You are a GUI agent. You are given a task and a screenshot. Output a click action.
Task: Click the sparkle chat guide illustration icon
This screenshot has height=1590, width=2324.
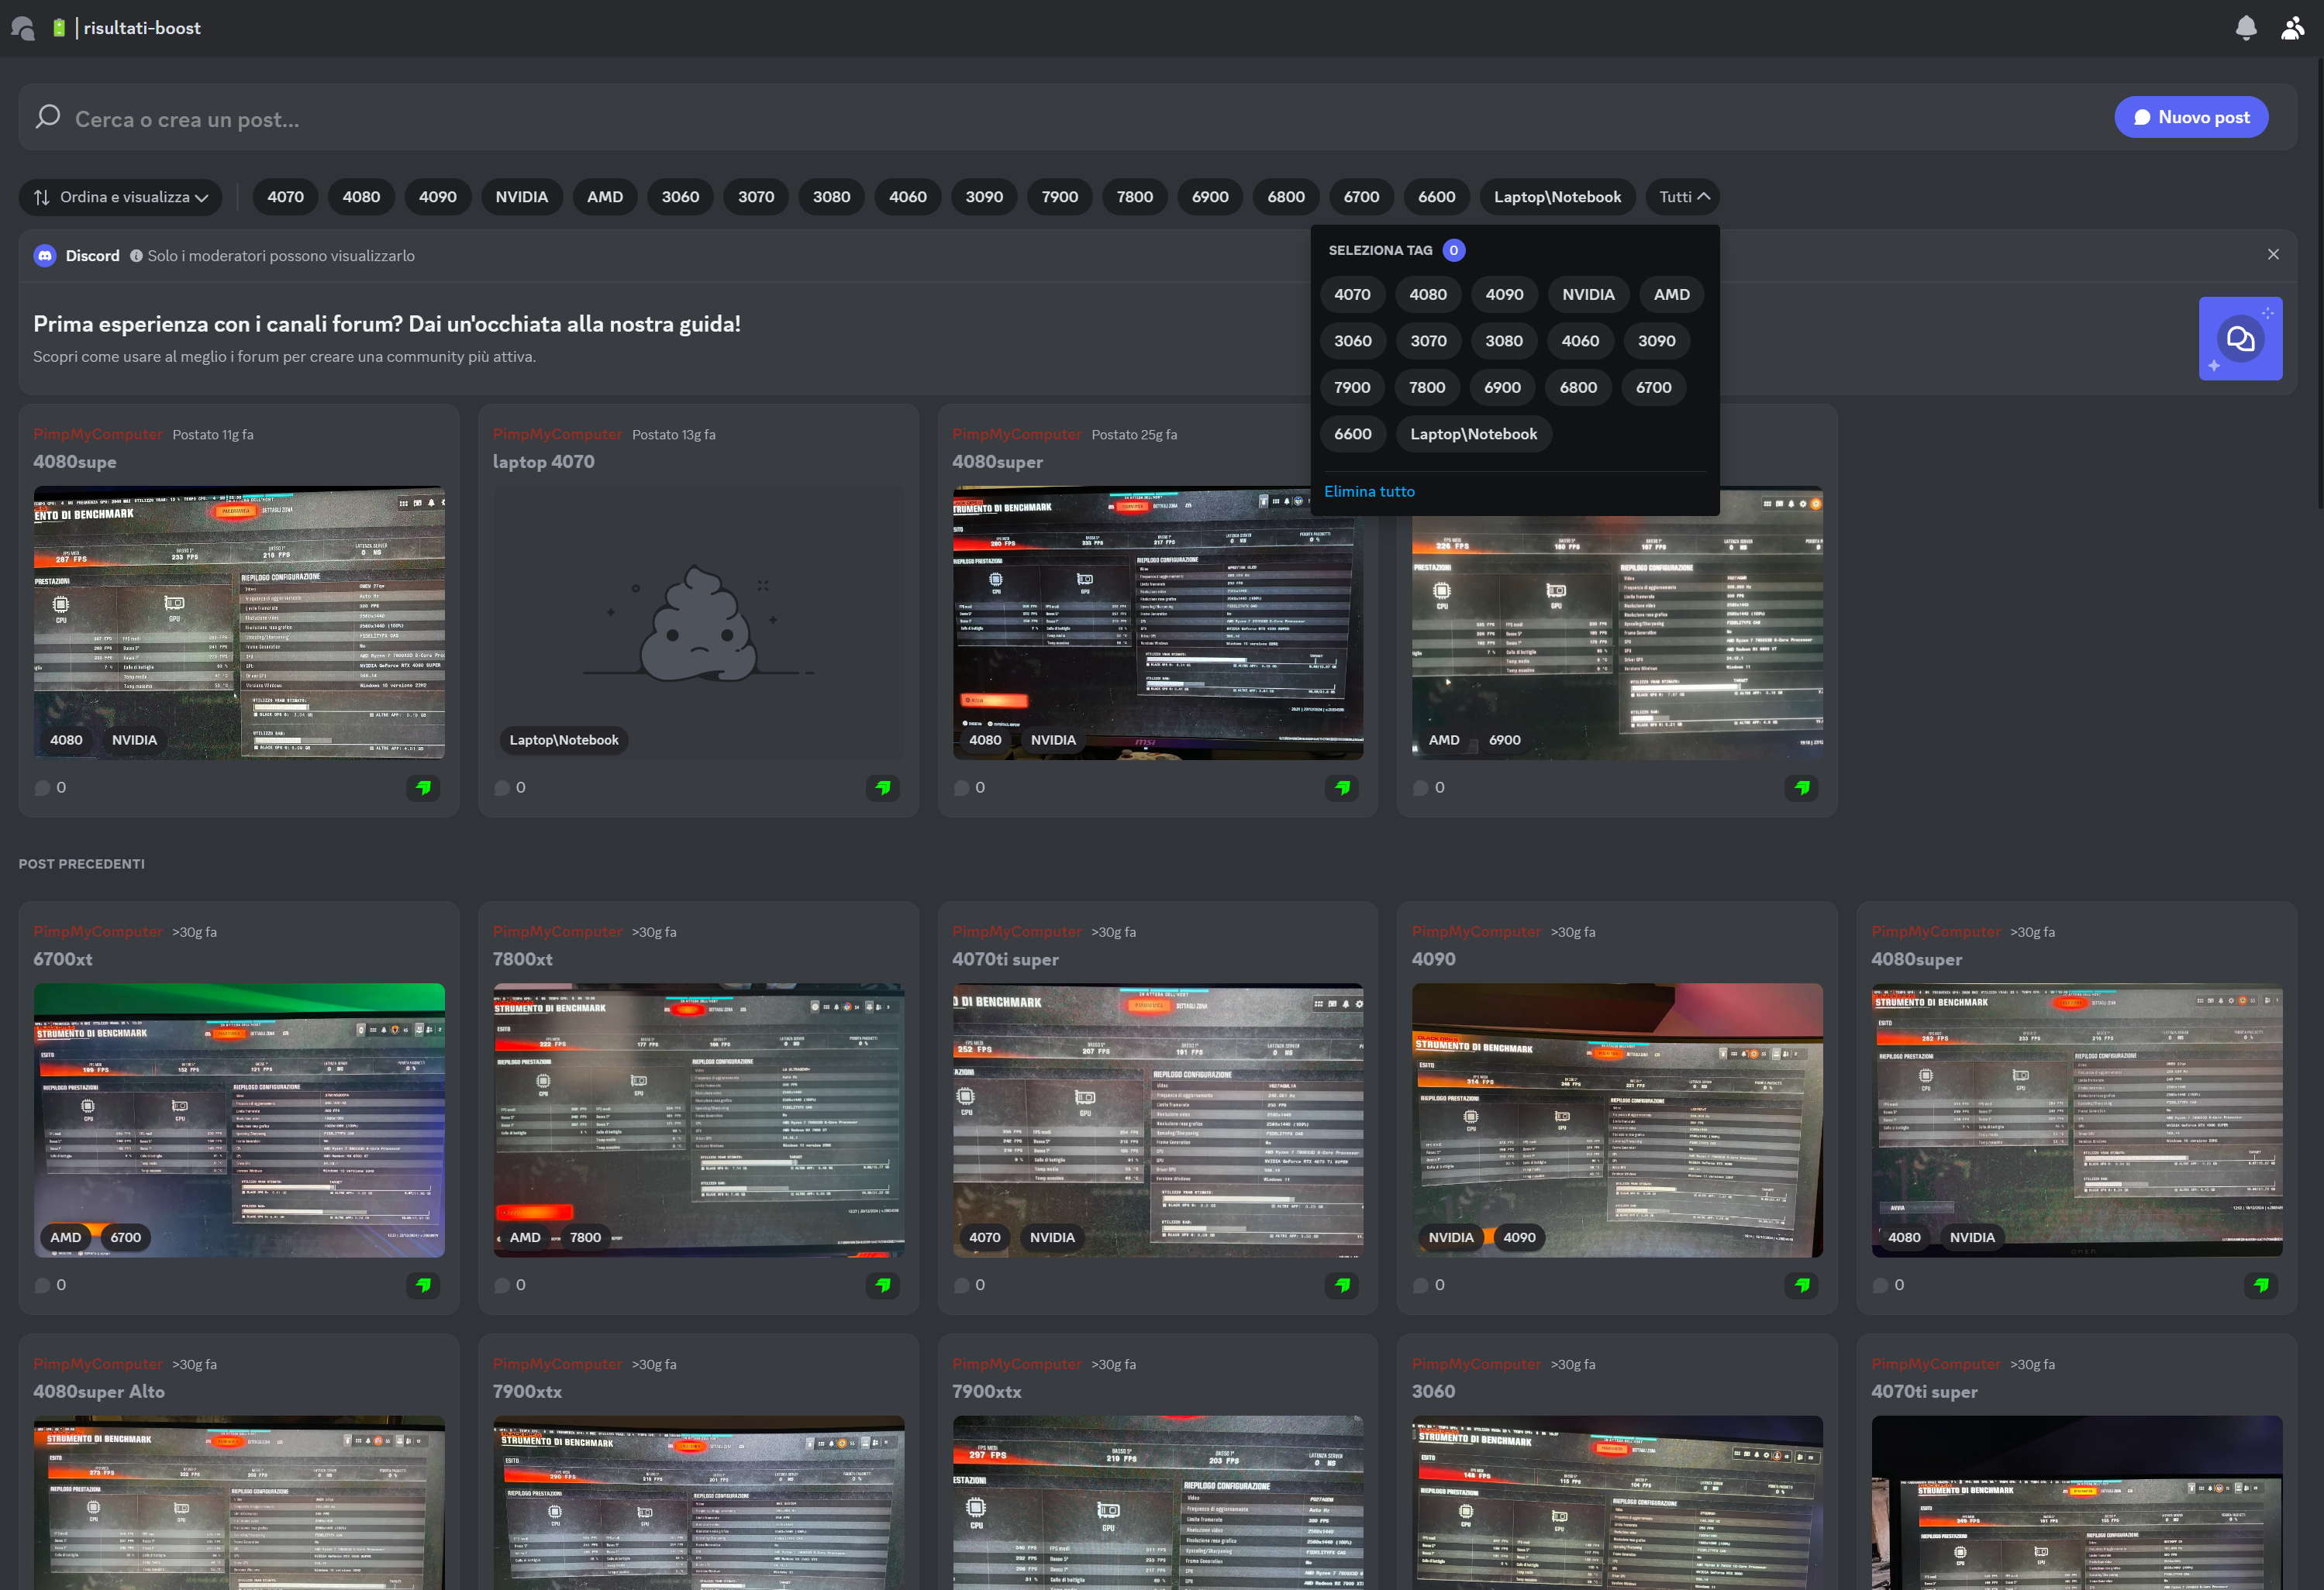[2240, 339]
